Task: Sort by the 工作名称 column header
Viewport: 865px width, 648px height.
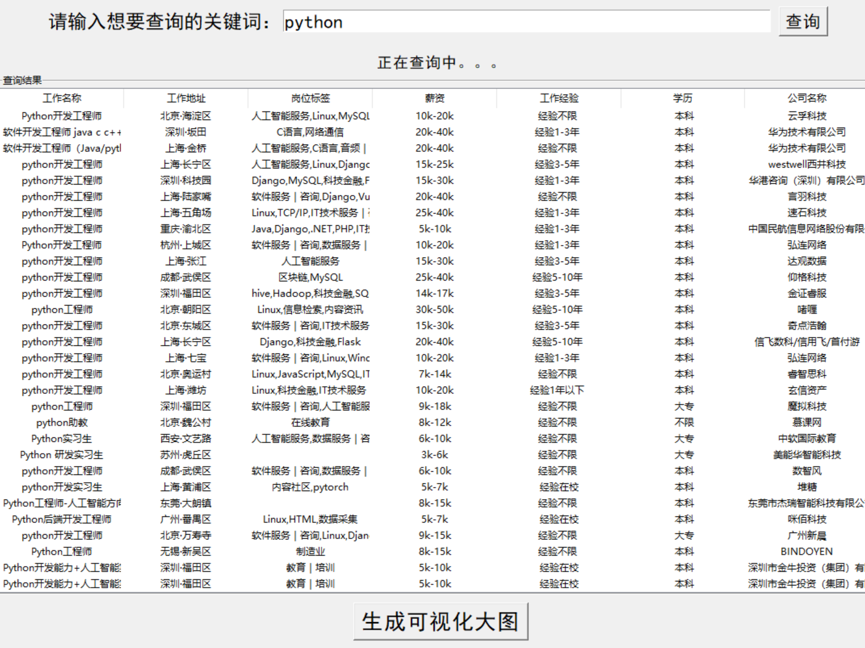Action: [62, 98]
